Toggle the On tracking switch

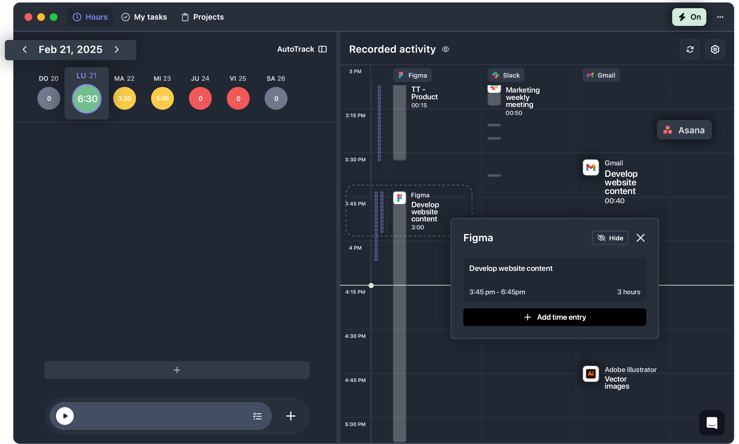pos(689,17)
